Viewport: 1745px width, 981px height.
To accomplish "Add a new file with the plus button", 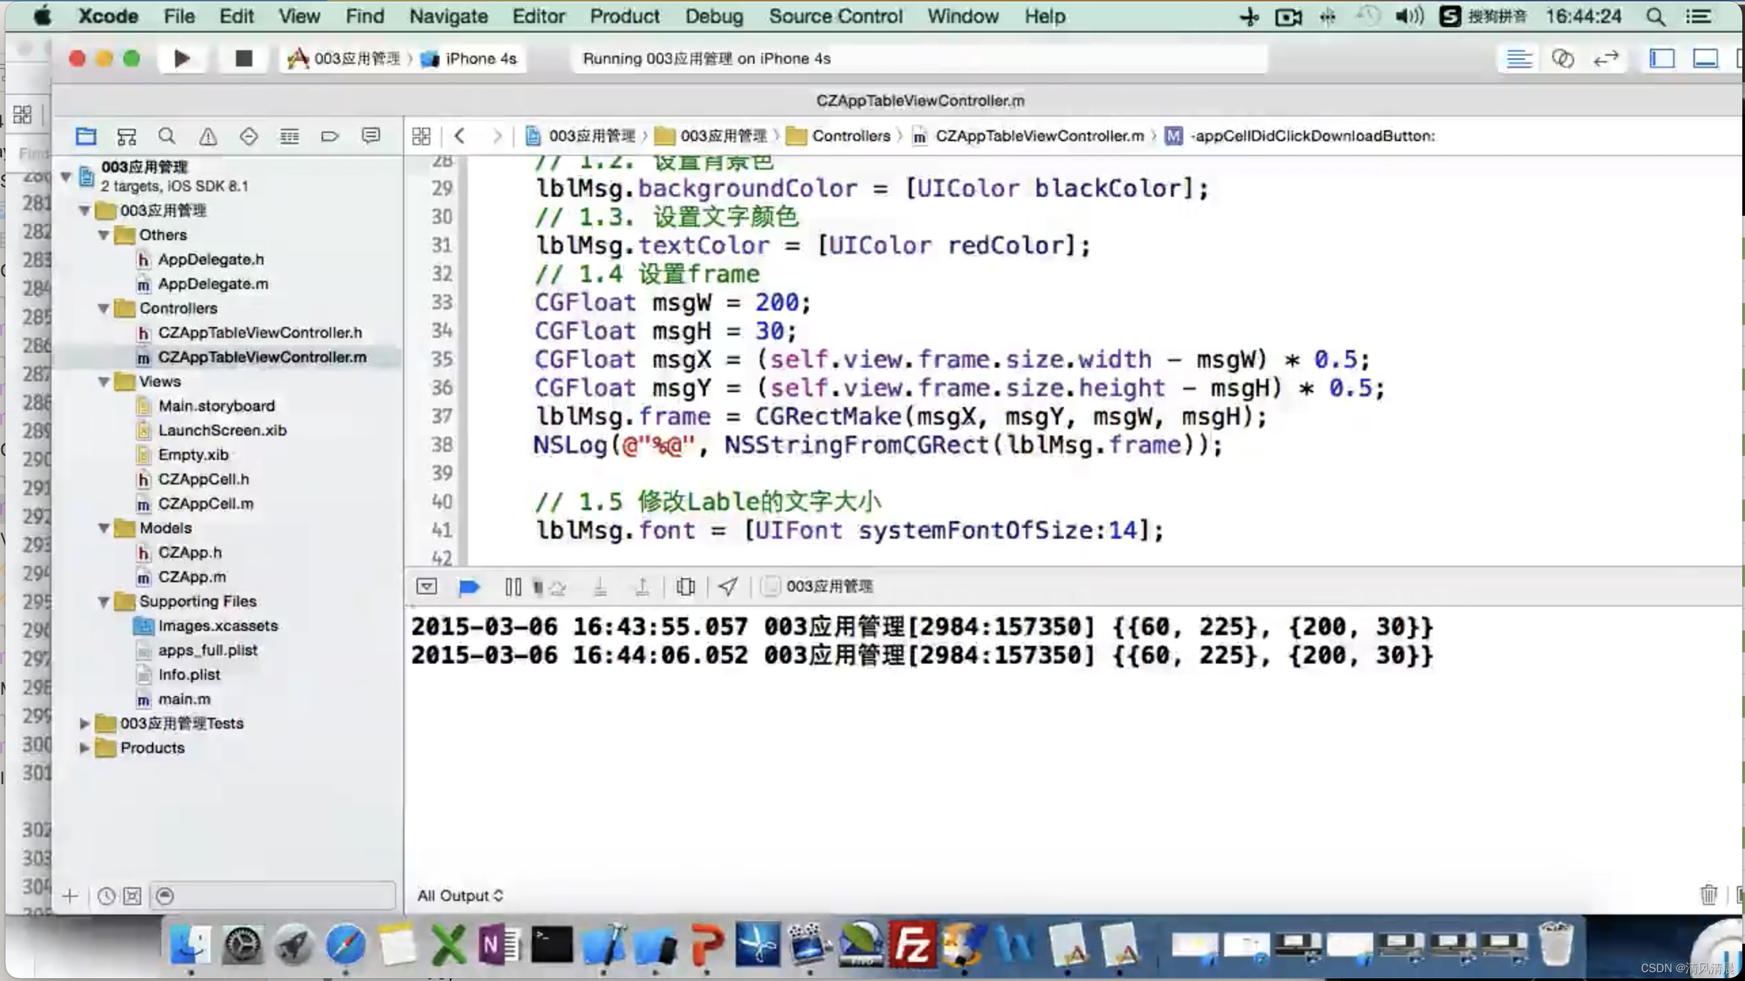I will pyautogui.click(x=70, y=896).
